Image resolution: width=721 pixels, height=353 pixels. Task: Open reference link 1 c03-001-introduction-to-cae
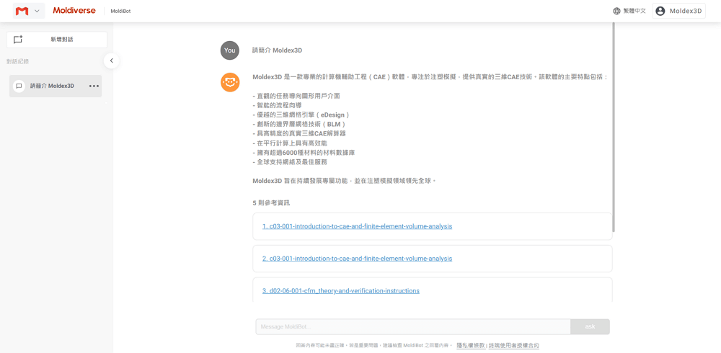(358, 227)
